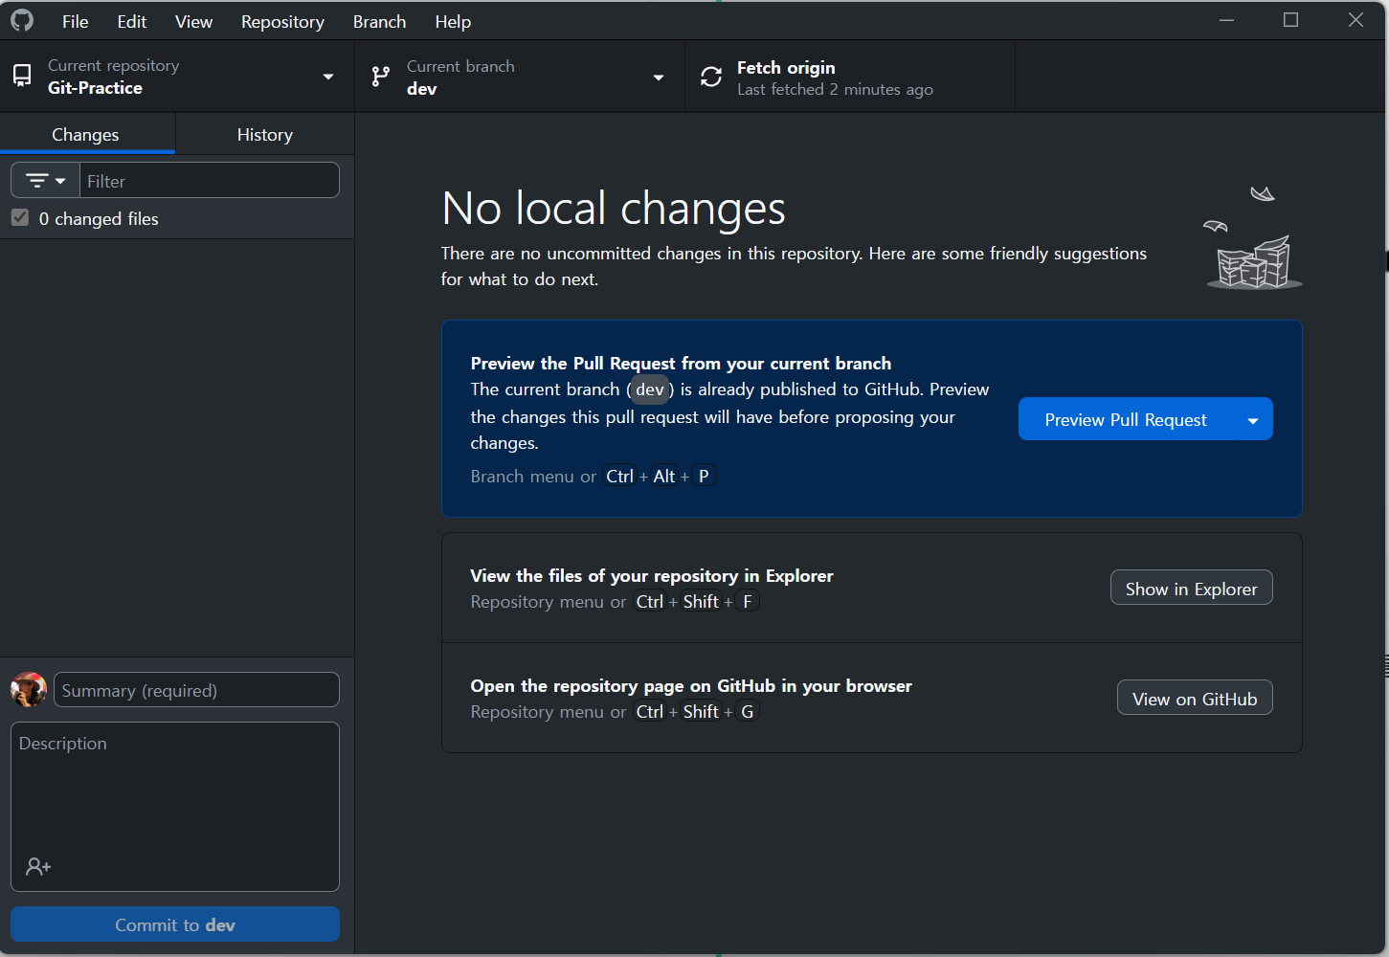This screenshot has width=1389, height=957.
Task: Open the Repository menu
Action: click(282, 21)
